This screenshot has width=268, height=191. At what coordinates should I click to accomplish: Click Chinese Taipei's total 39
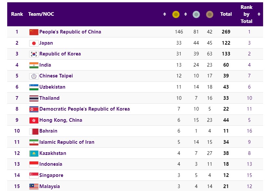click(x=226, y=76)
